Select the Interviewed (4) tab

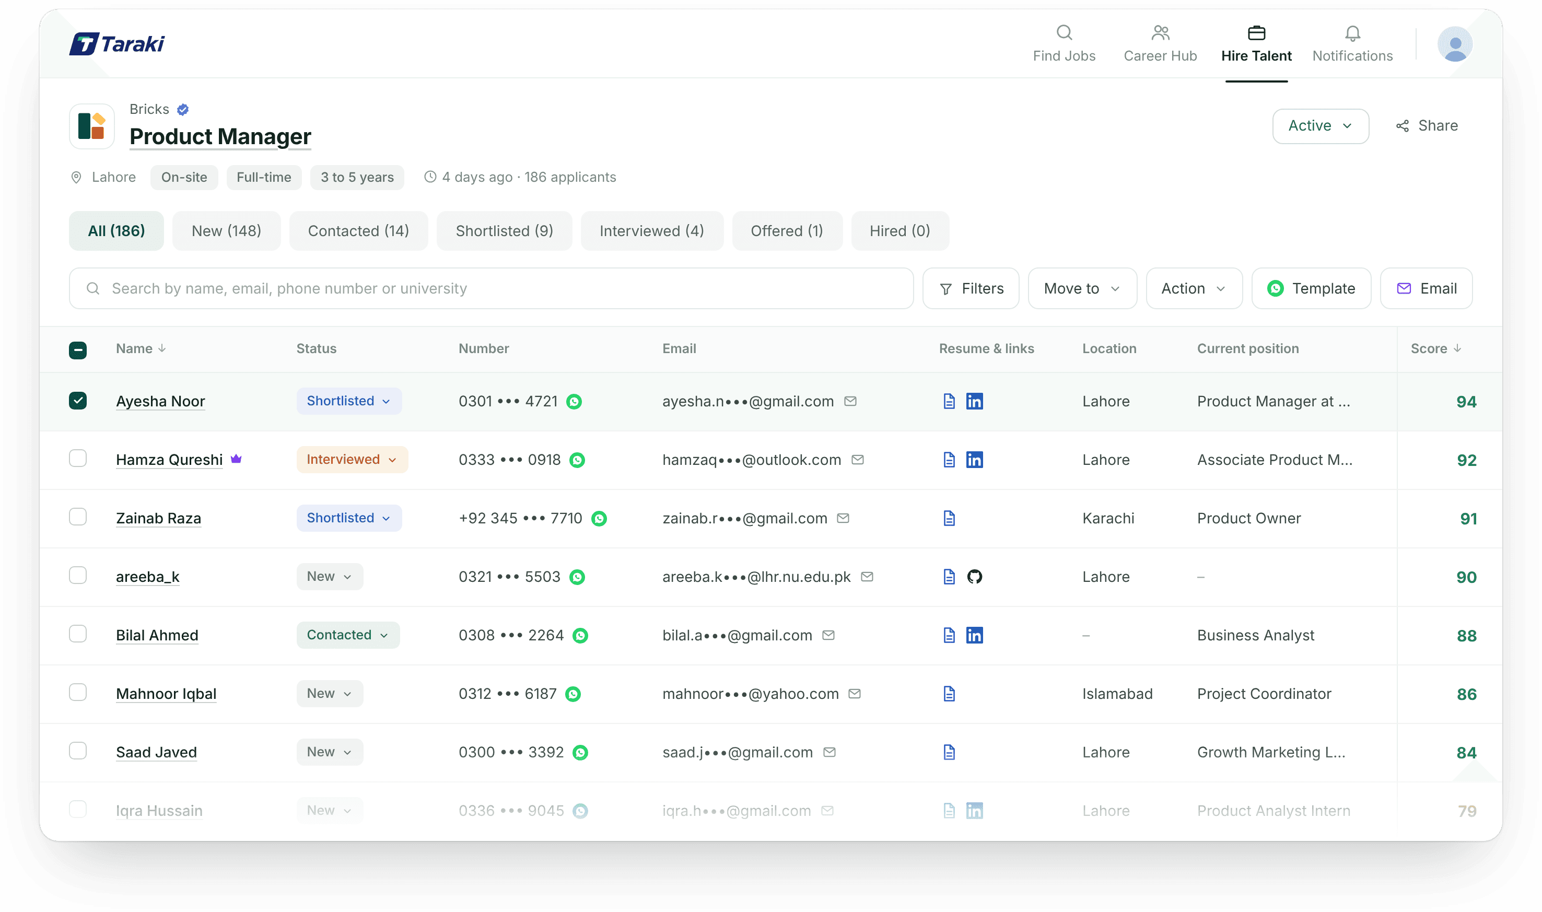click(651, 231)
